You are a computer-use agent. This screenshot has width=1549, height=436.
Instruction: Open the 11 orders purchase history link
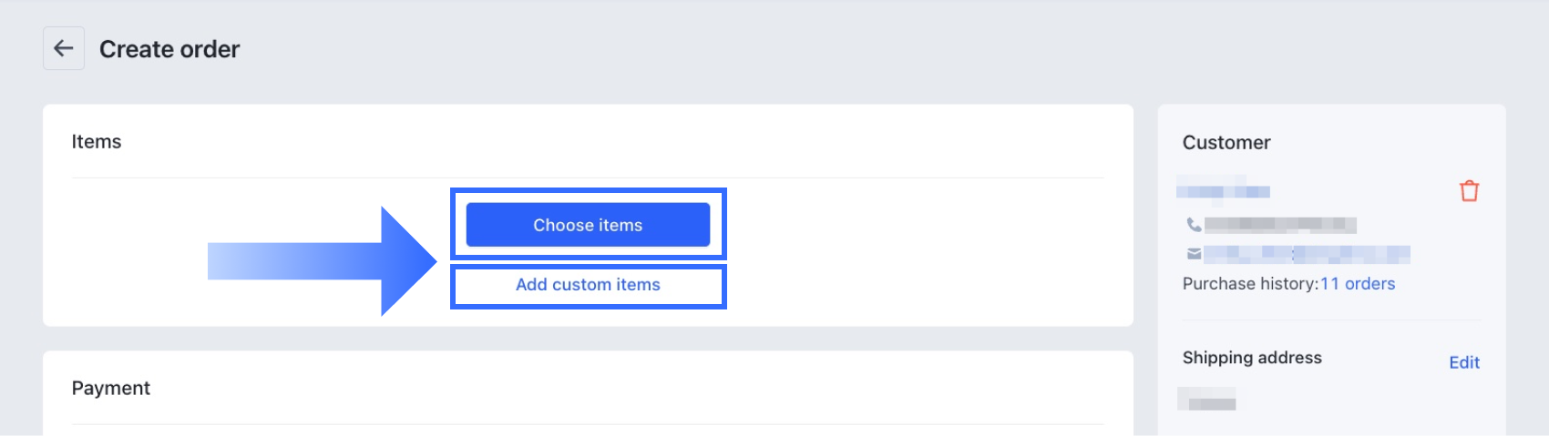tap(1358, 284)
